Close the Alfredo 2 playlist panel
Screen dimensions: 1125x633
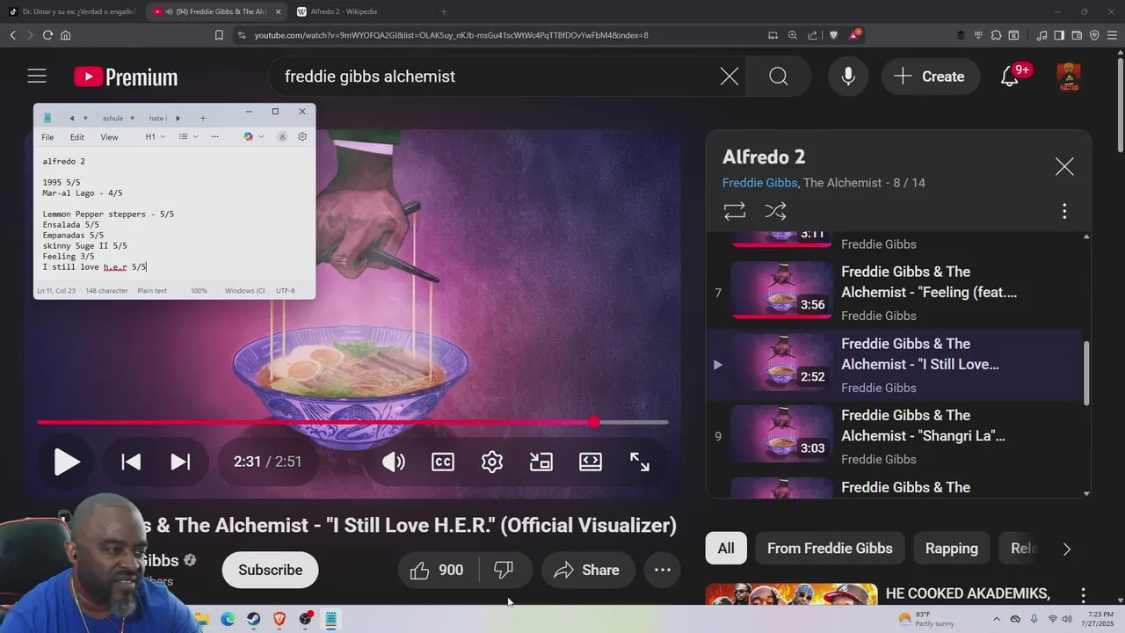point(1064,167)
